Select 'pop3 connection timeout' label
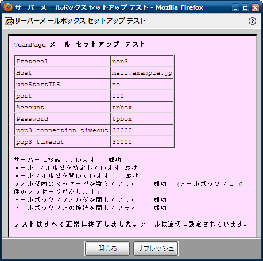263x261 pixels. point(62,130)
